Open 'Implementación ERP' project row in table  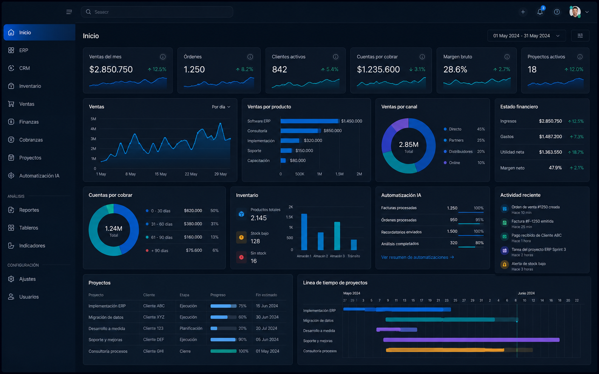(187, 306)
